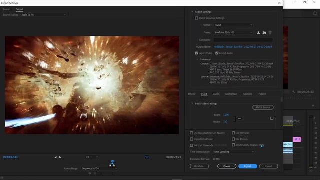Click the Output Name file link
Image resolution: width=320 pixels, height=180 pixels.
[243, 47]
